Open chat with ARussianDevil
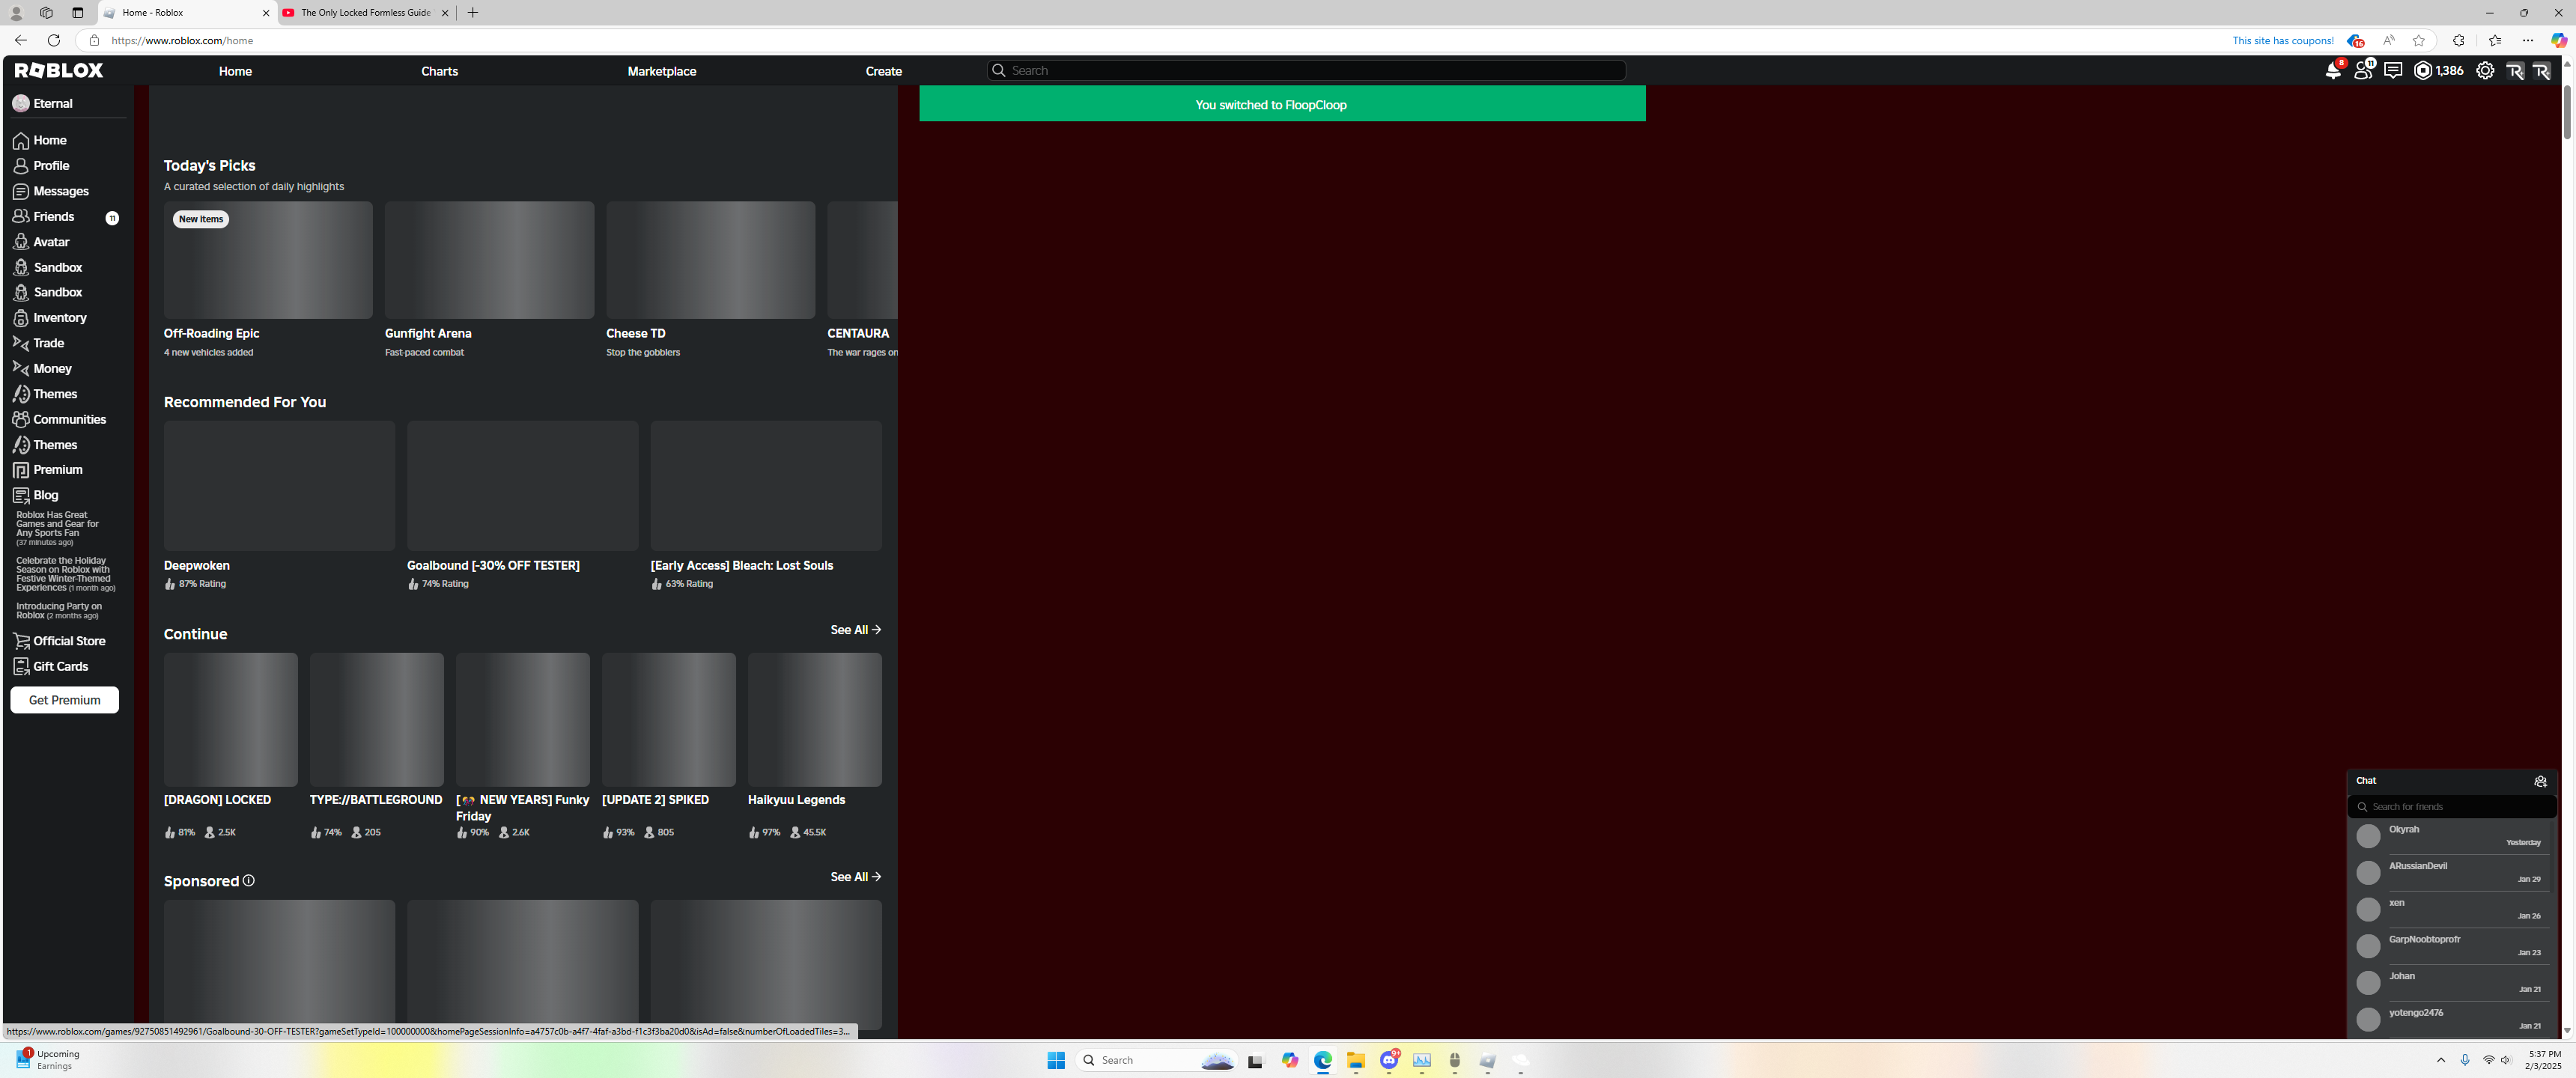 (2450, 873)
